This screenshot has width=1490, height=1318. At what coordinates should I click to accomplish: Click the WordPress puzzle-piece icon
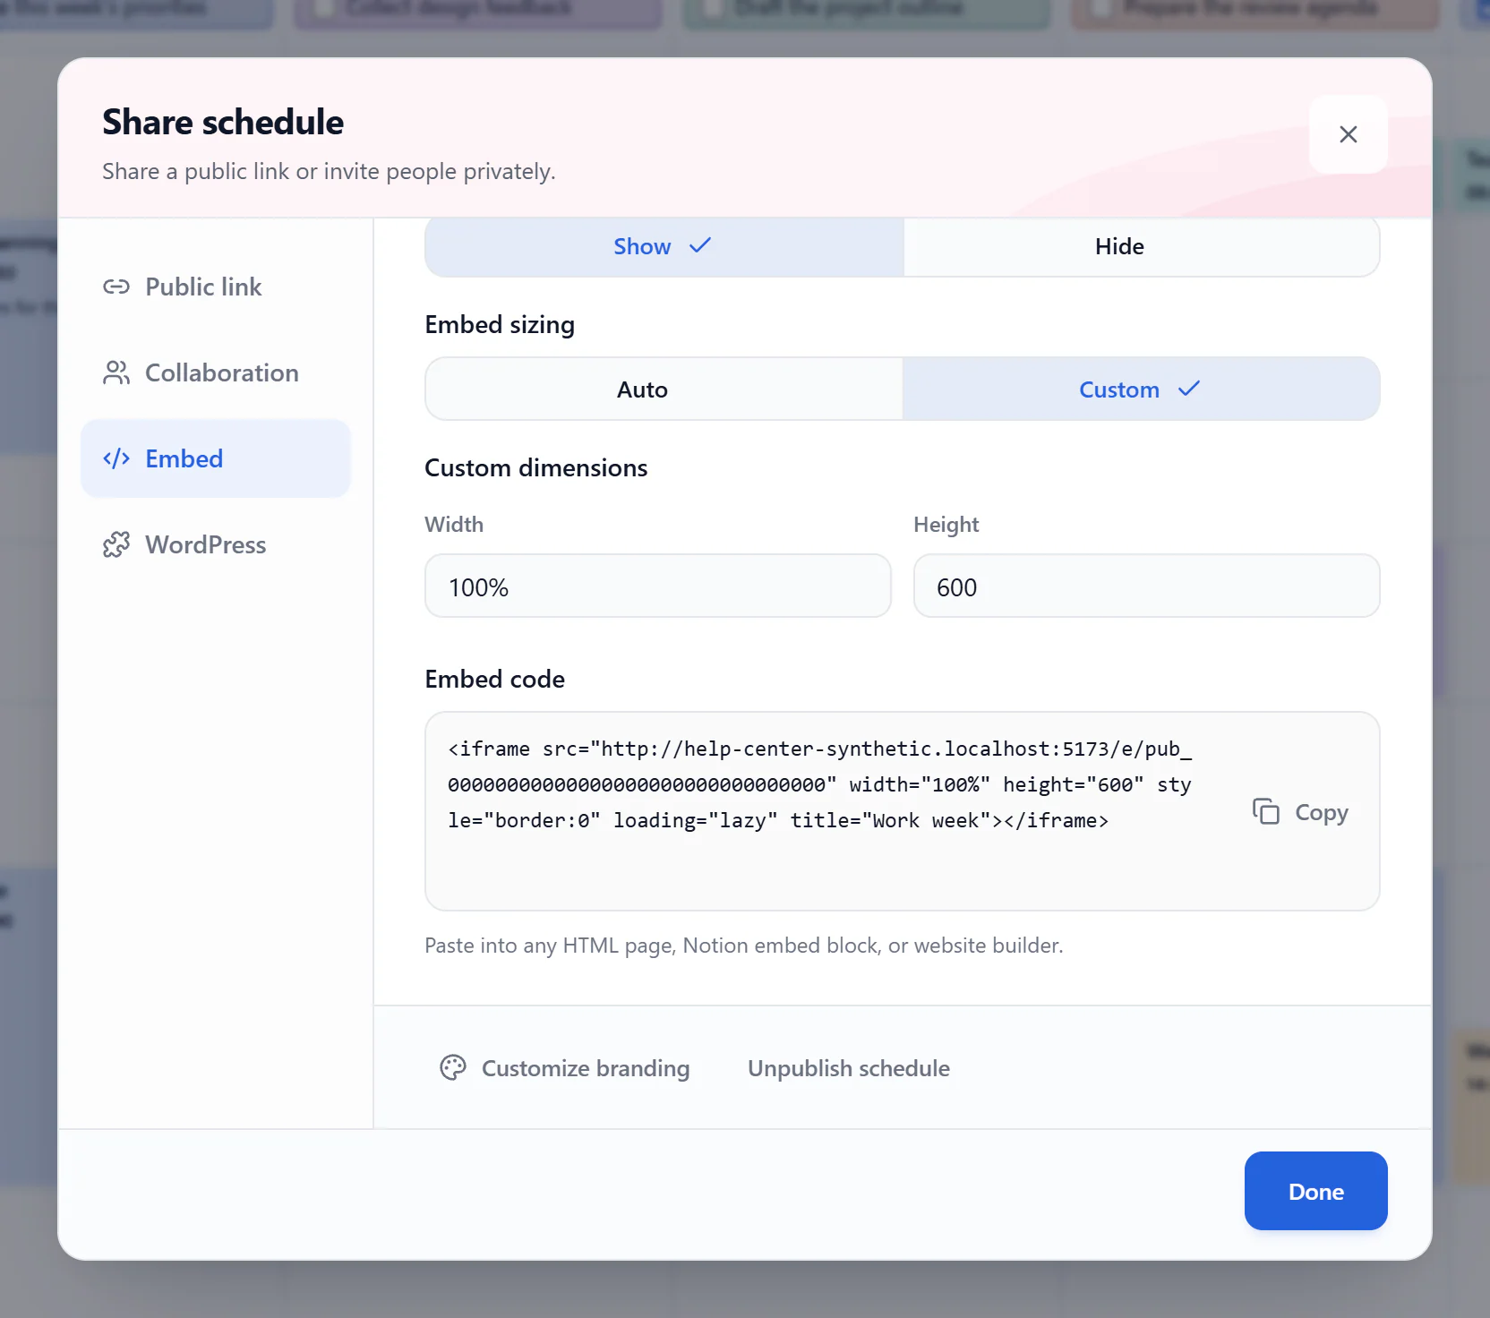tap(116, 544)
